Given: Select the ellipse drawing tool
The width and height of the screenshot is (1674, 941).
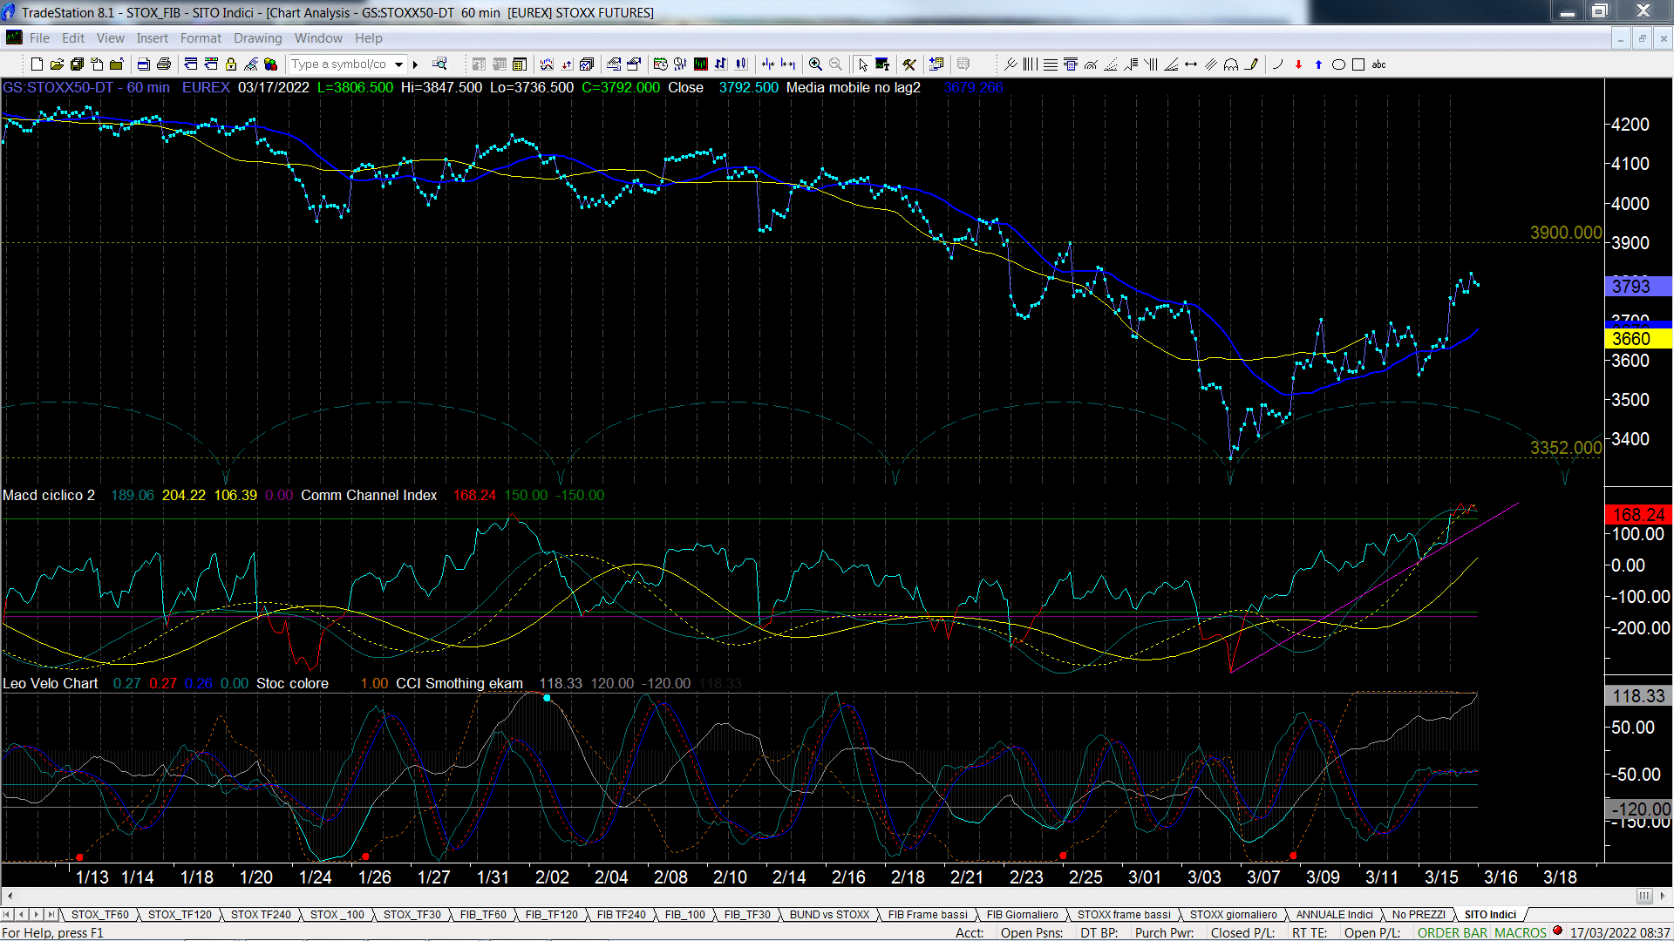Looking at the screenshot, I should [1338, 64].
